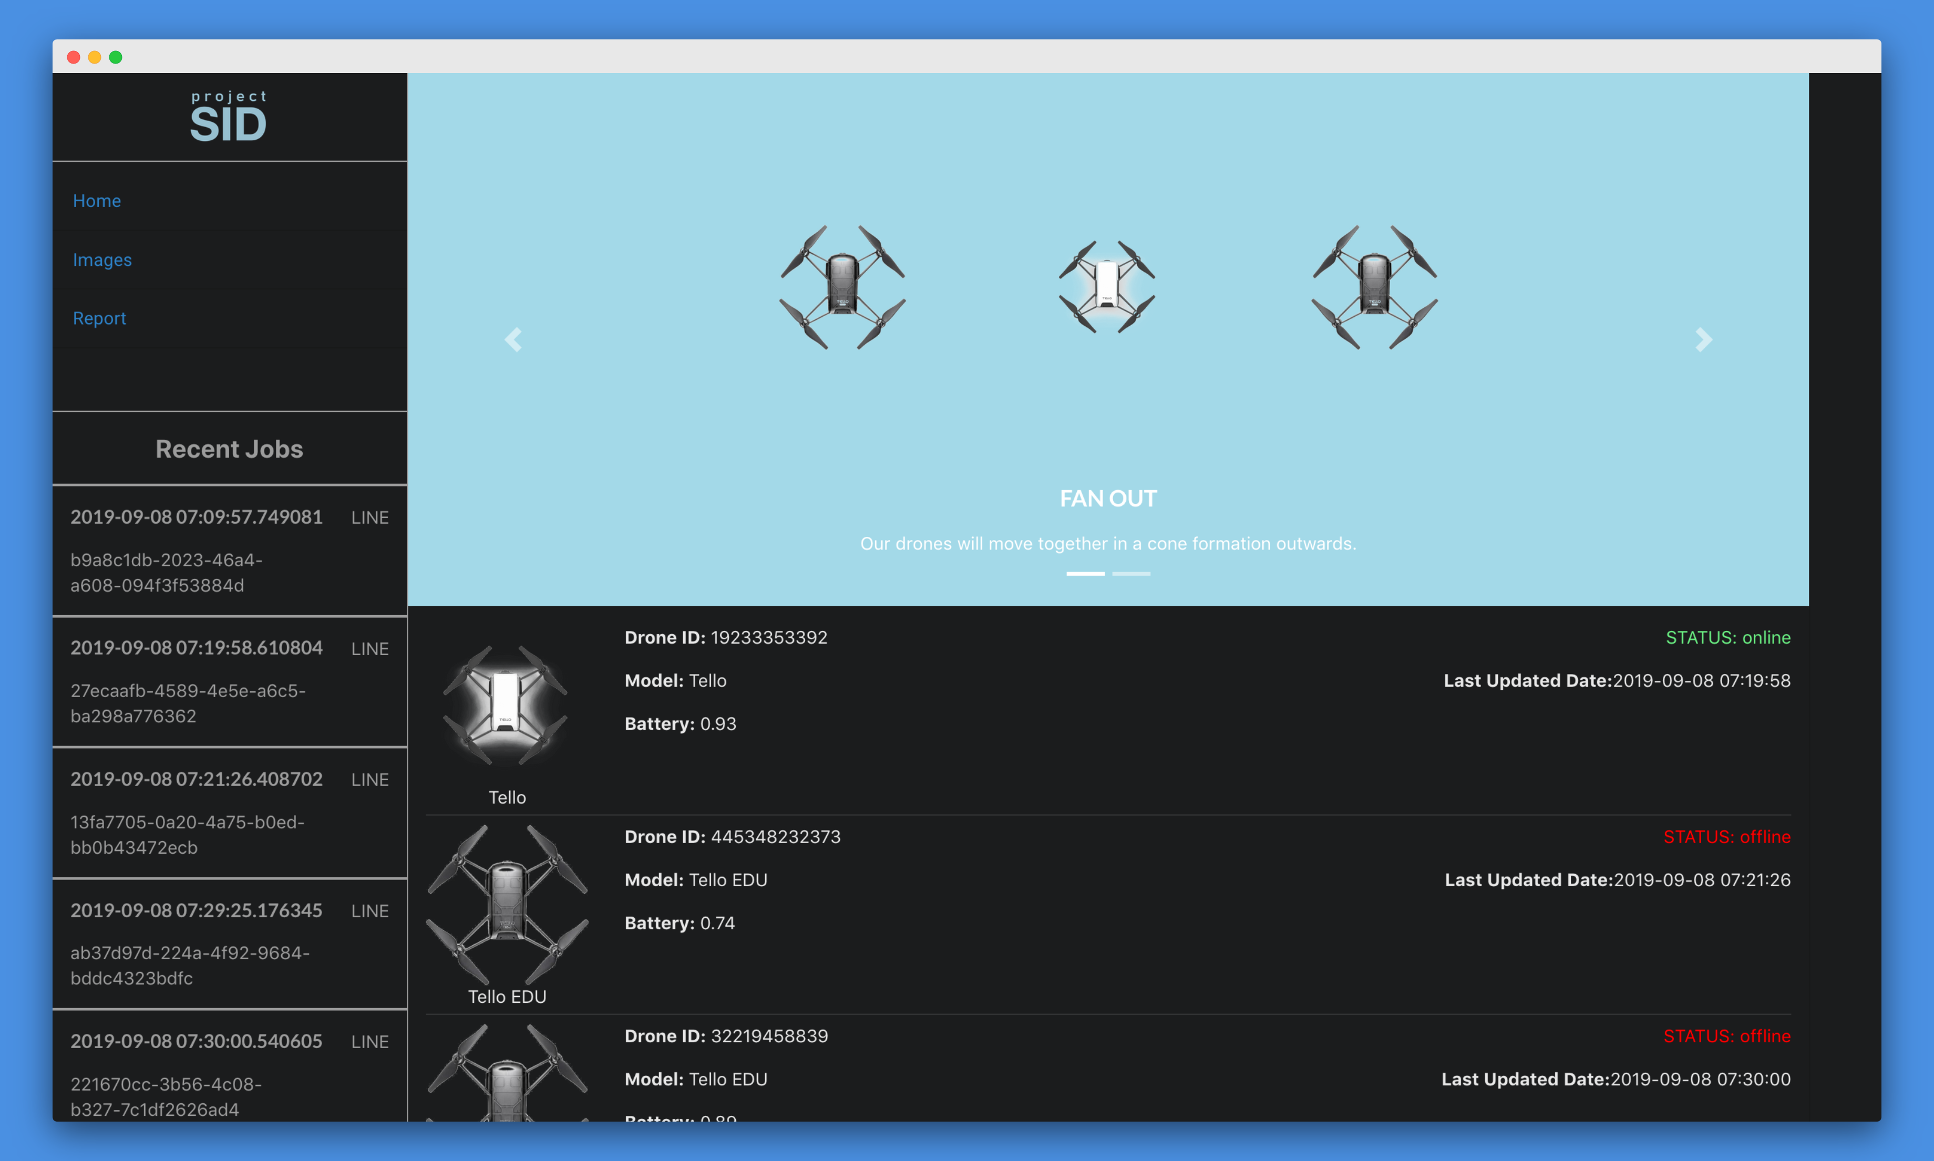
Task: Open job from 2019-09-08 07:21:26
Action: coord(229,813)
